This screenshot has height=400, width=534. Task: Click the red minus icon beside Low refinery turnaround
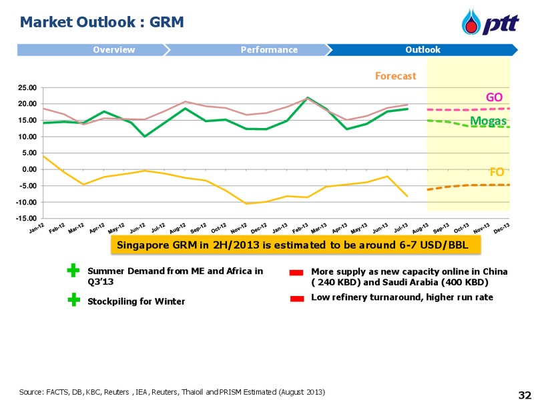(x=297, y=299)
